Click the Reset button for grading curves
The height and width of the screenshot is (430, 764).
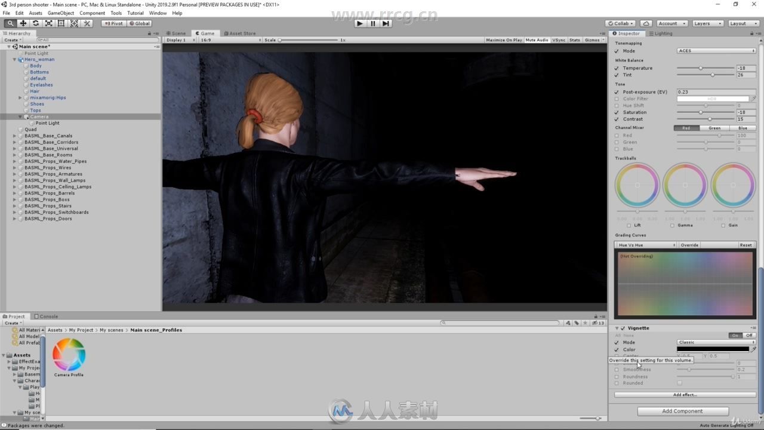[746, 245]
